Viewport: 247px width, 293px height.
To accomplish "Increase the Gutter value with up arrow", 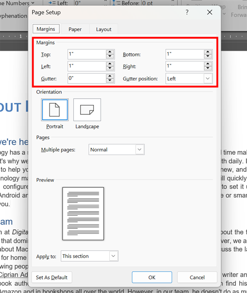I will [110, 76].
